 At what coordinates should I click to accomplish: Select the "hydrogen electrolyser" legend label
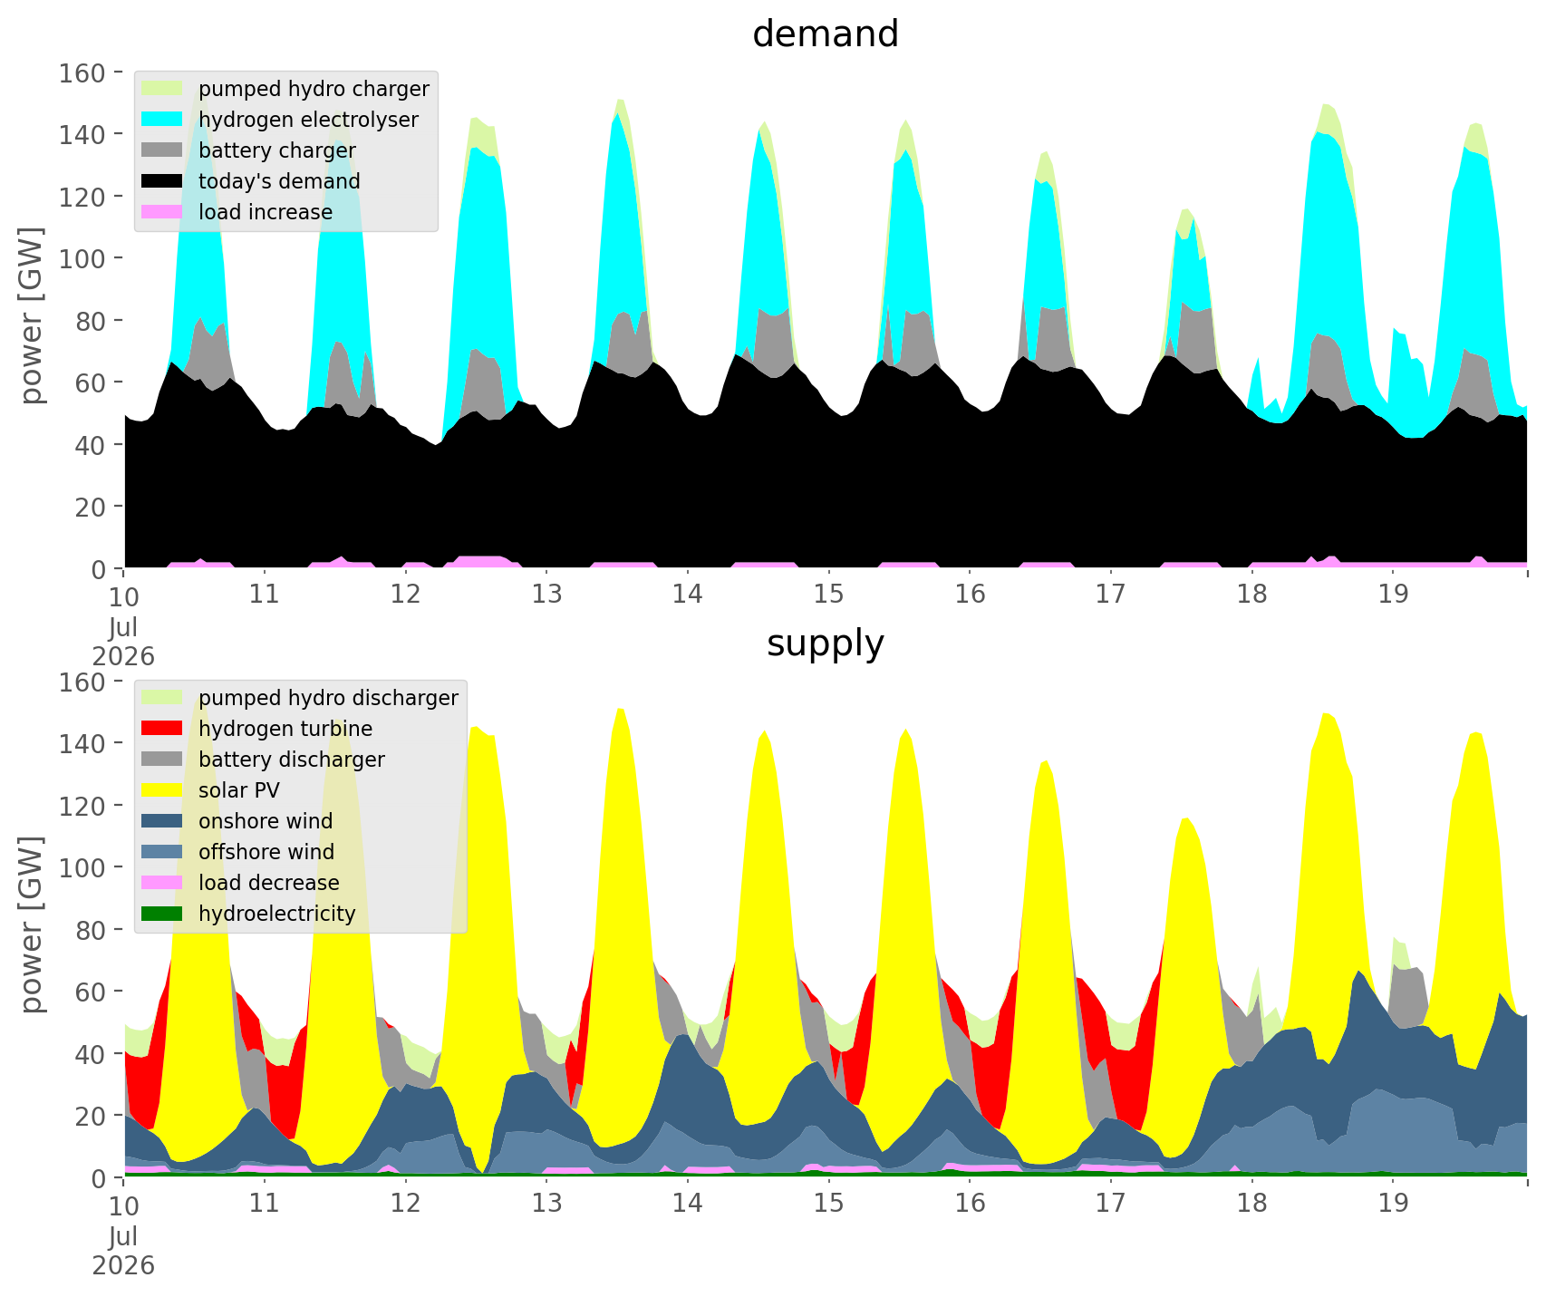[308, 121]
